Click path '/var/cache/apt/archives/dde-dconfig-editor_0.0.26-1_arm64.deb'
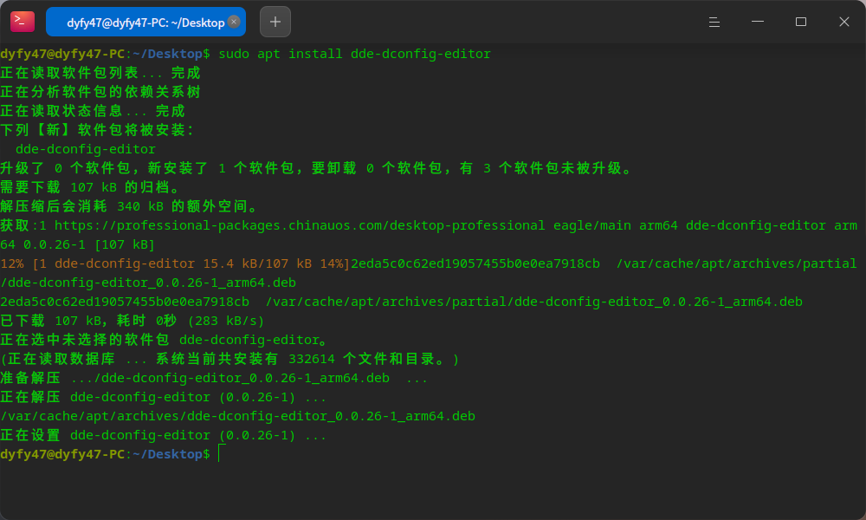 [x=237, y=416]
